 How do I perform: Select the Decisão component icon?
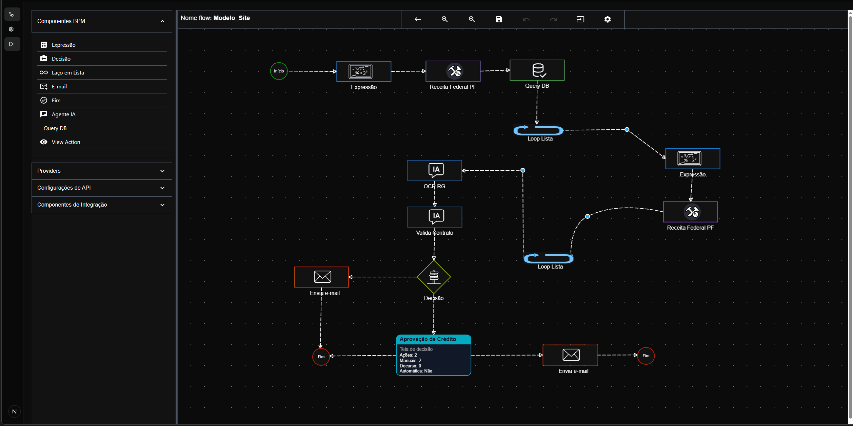(x=44, y=58)
